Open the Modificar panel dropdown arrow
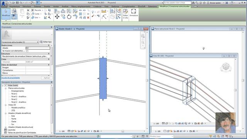 [x=6, y=20]
